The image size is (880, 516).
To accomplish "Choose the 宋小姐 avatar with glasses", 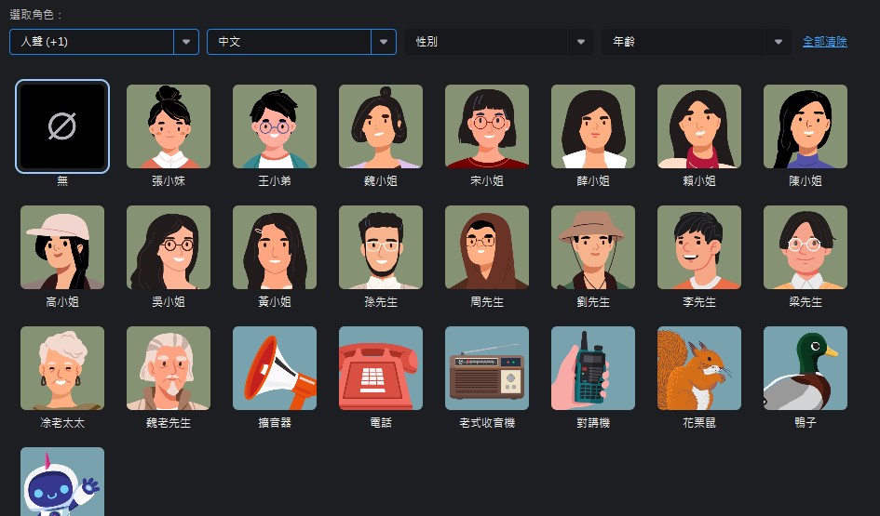I will pos(487,126).
